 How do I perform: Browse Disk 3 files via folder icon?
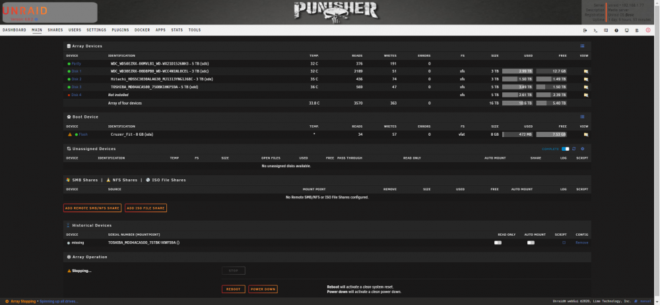pos(585,88)
